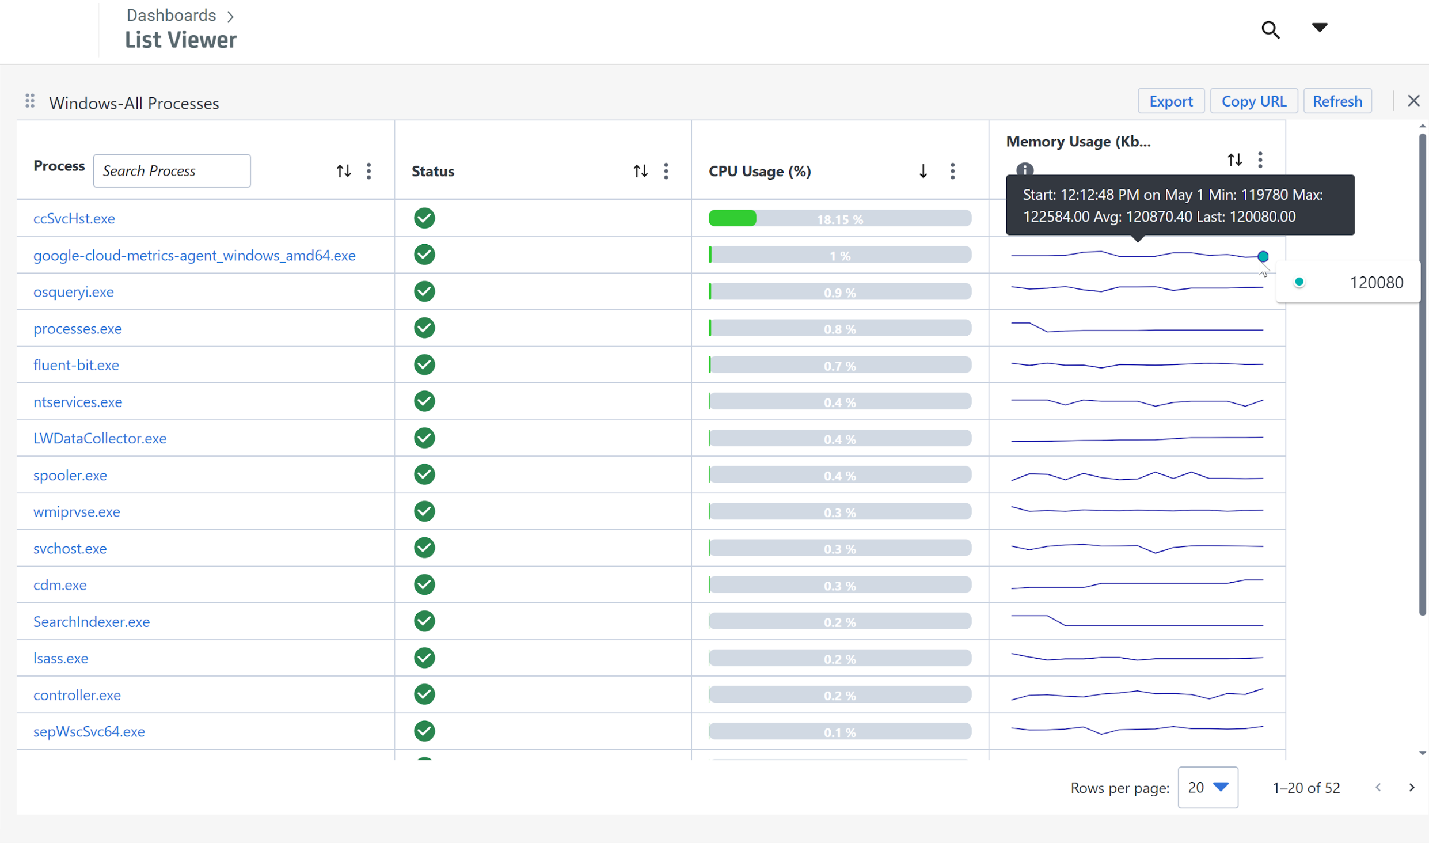The width and height of the screenshot is (1429, 843).
Task: Open the global search magnifier icon
Action: (x=1271, y=30)
